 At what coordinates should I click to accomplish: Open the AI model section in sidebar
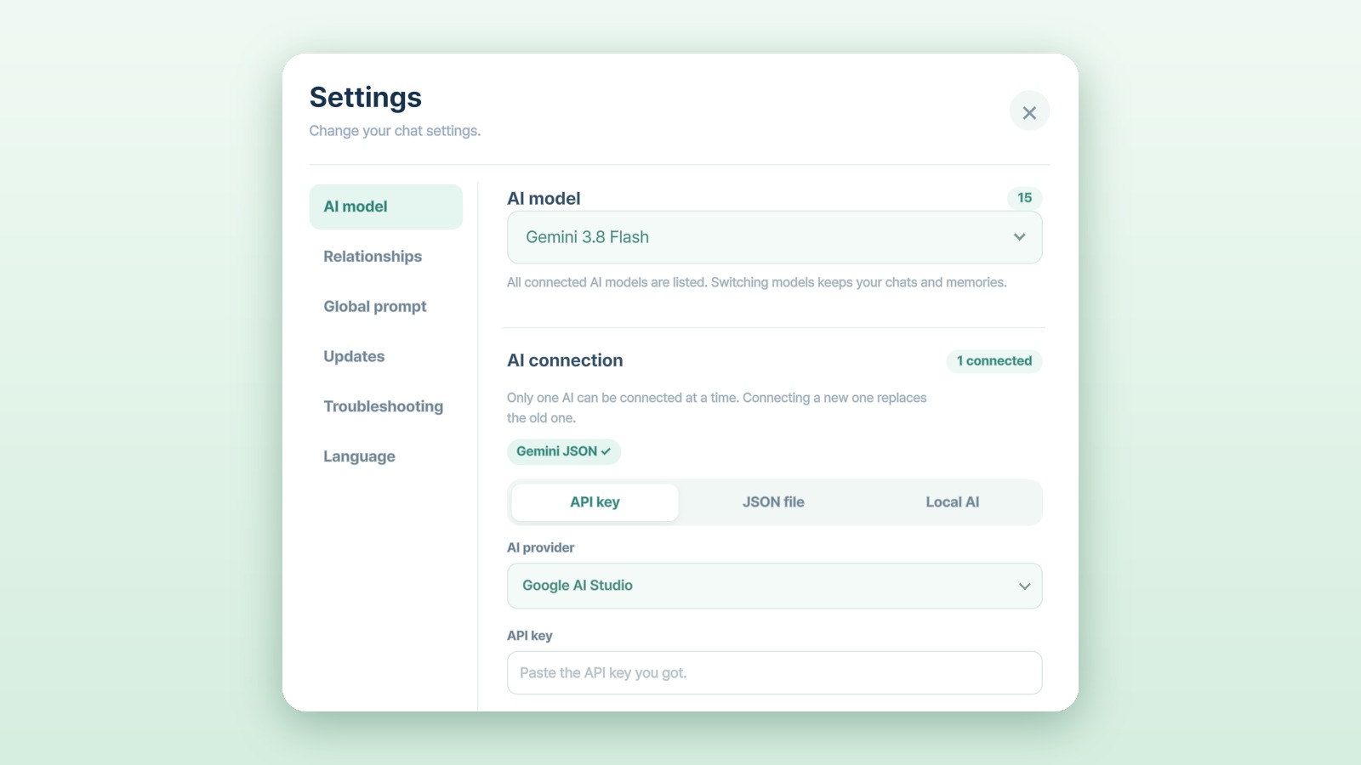385,207
